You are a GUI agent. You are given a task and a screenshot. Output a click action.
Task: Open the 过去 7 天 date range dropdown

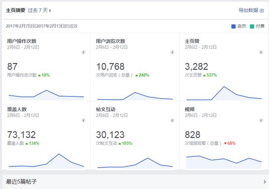(39, 10)
